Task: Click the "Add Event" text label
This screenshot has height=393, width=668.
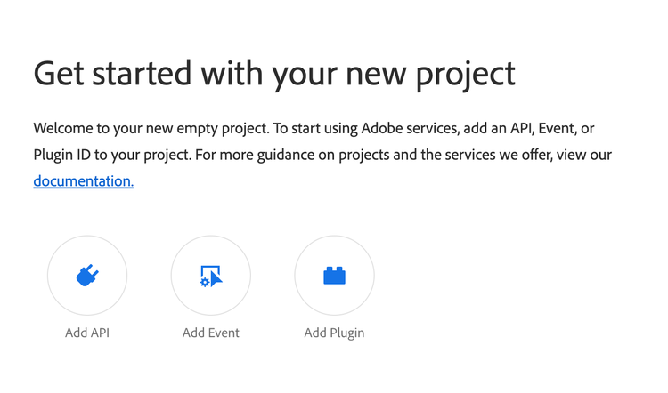Action: 211,333
